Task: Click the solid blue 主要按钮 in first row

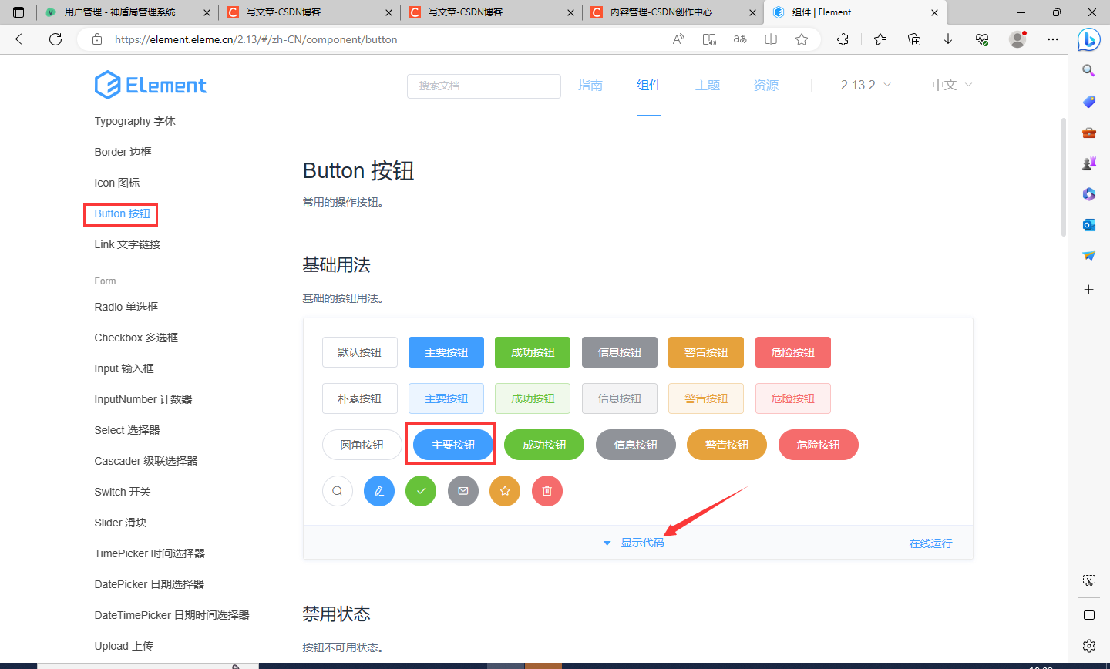Action: click(446, 352)
